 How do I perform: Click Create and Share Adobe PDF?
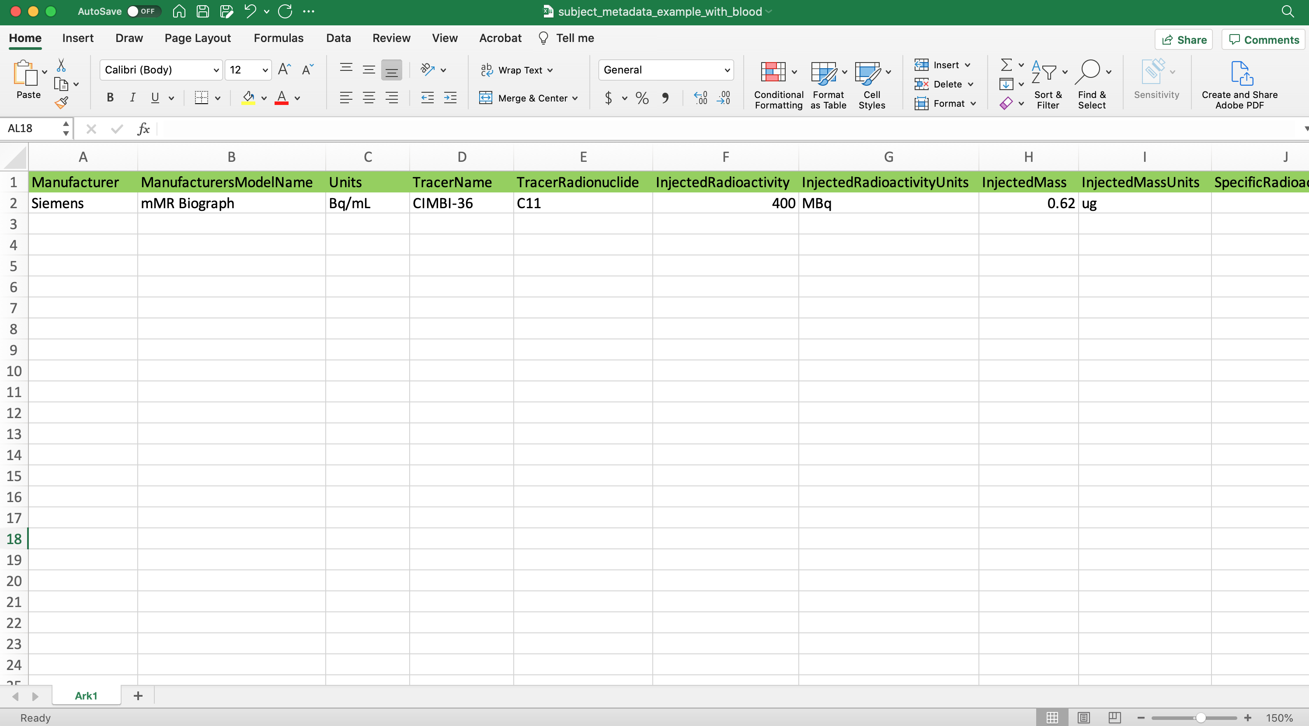(1240, 84)
